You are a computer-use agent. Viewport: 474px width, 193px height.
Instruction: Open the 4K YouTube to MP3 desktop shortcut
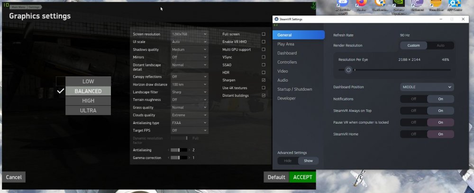[x=343, y=7]
